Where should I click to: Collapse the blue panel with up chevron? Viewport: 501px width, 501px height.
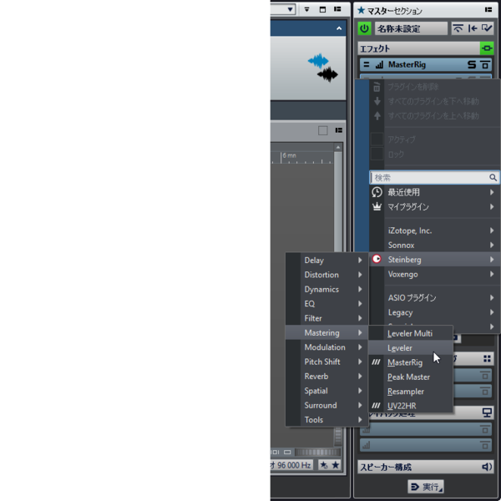339,28
